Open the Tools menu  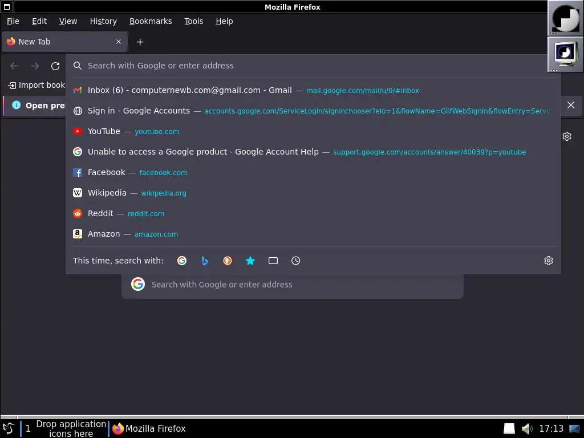pos(194,21)
